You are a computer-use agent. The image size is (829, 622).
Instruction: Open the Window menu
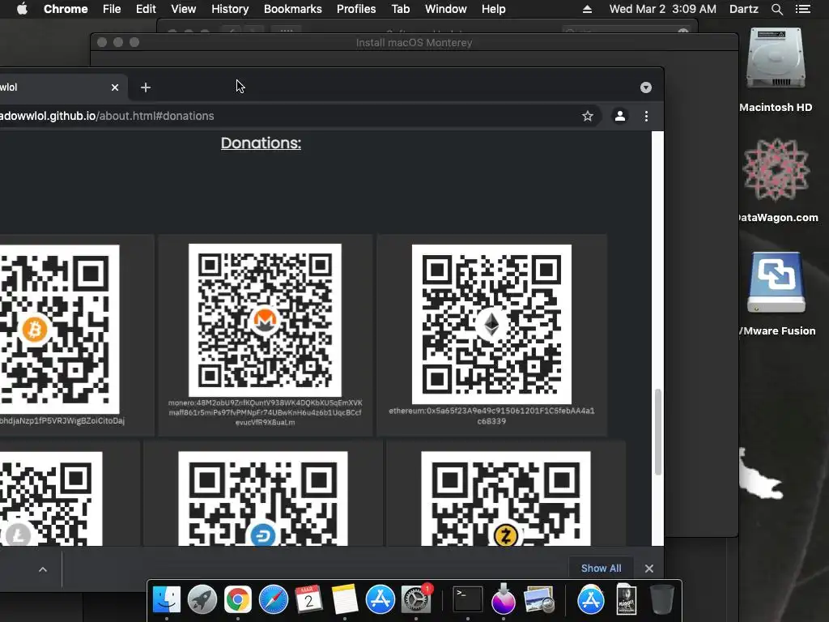tap(446, 9)
